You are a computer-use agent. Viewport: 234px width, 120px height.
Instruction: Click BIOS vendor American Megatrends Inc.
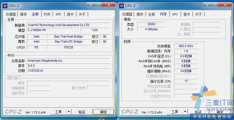click(x=68, y=61)
